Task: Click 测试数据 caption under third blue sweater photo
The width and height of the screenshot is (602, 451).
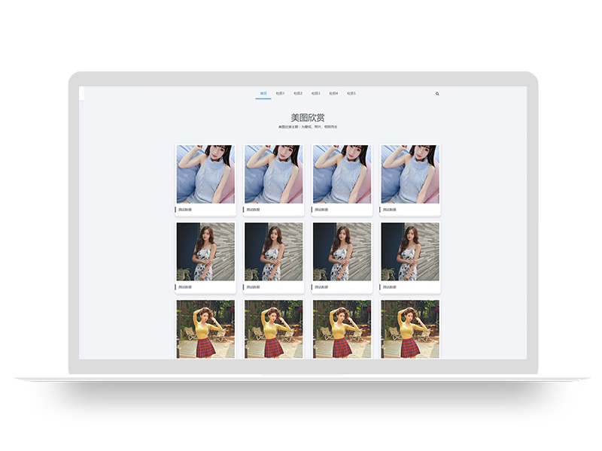Action: (321, 210)
